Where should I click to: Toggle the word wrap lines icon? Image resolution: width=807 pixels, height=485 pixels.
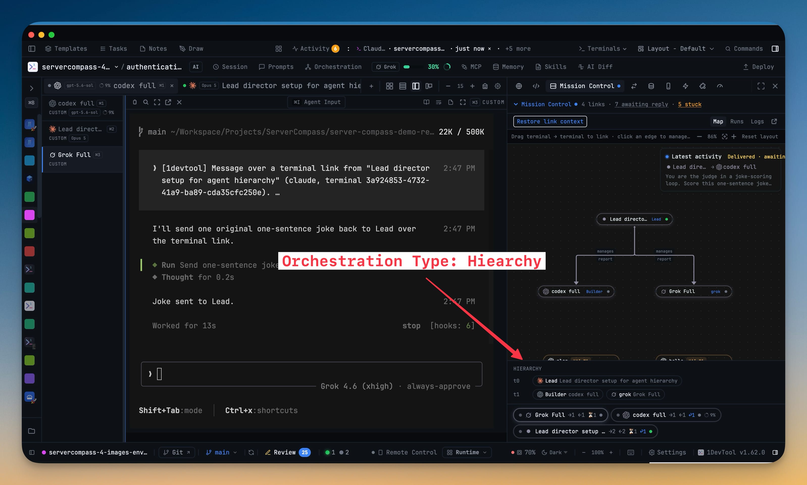tap(439, 102)
